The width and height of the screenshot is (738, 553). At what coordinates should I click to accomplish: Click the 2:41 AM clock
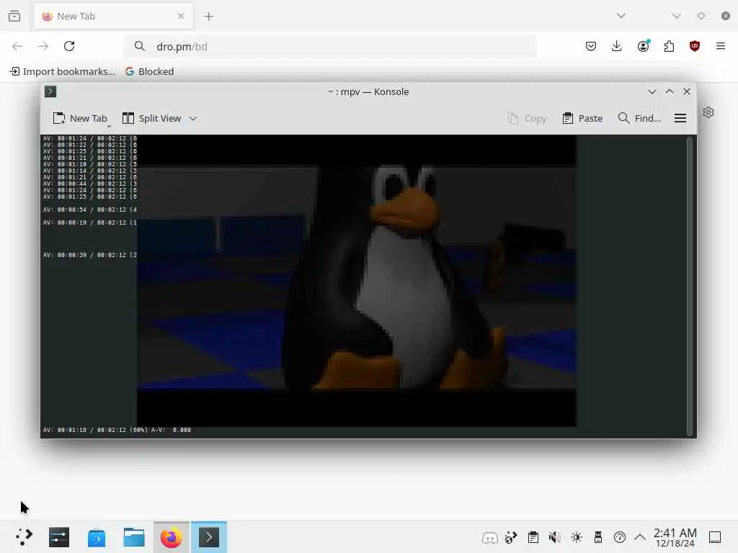675,537
